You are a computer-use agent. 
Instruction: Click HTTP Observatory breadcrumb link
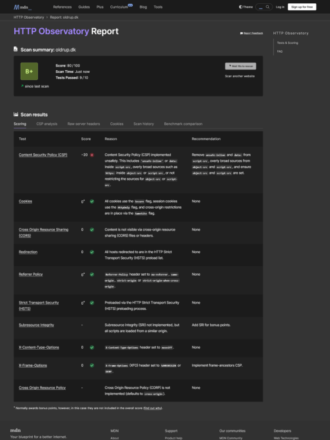tap(28, 17)
